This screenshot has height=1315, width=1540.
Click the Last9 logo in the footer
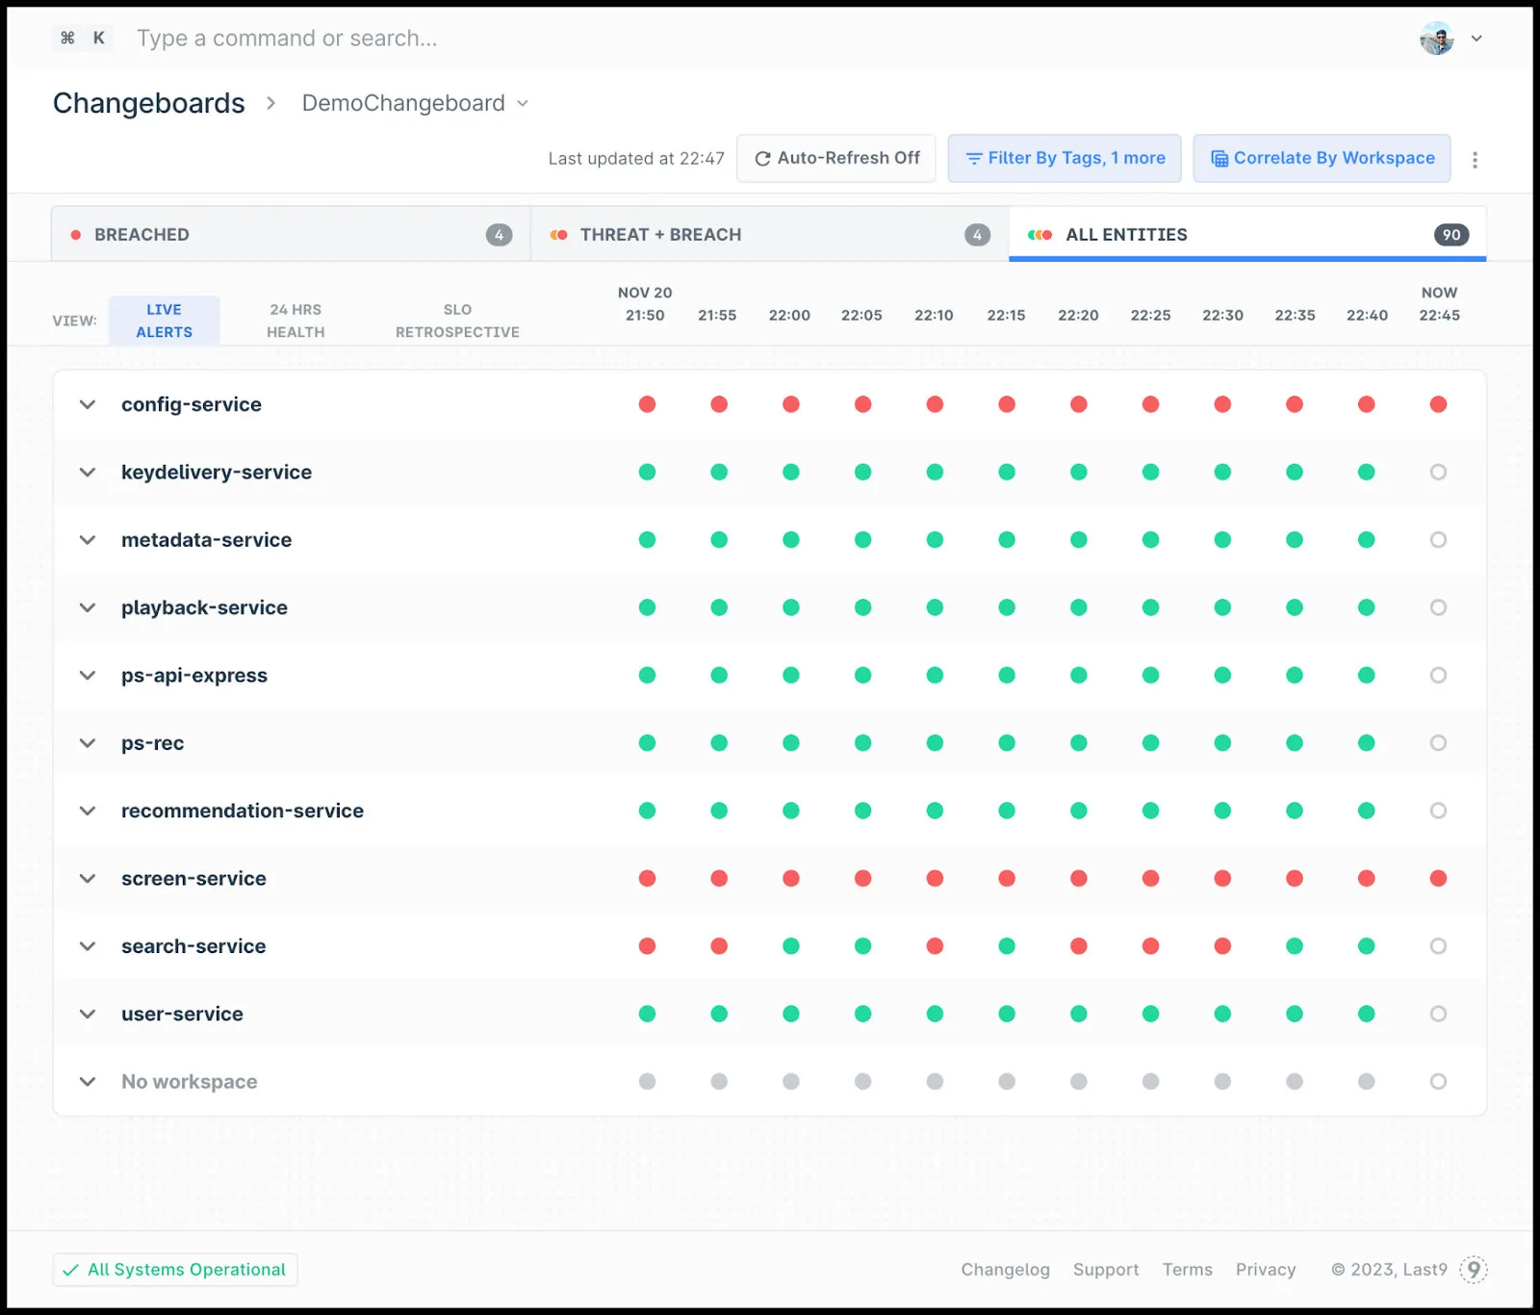coord(1474,1270)
